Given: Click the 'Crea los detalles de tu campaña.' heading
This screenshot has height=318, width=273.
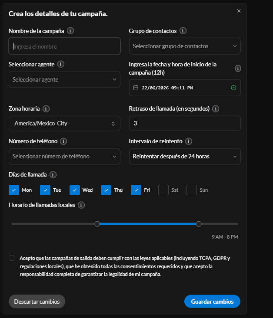Looking at the screenshot, I should [x=58, y=14].
